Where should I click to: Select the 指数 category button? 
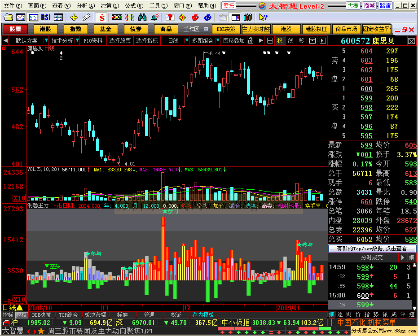75,29
